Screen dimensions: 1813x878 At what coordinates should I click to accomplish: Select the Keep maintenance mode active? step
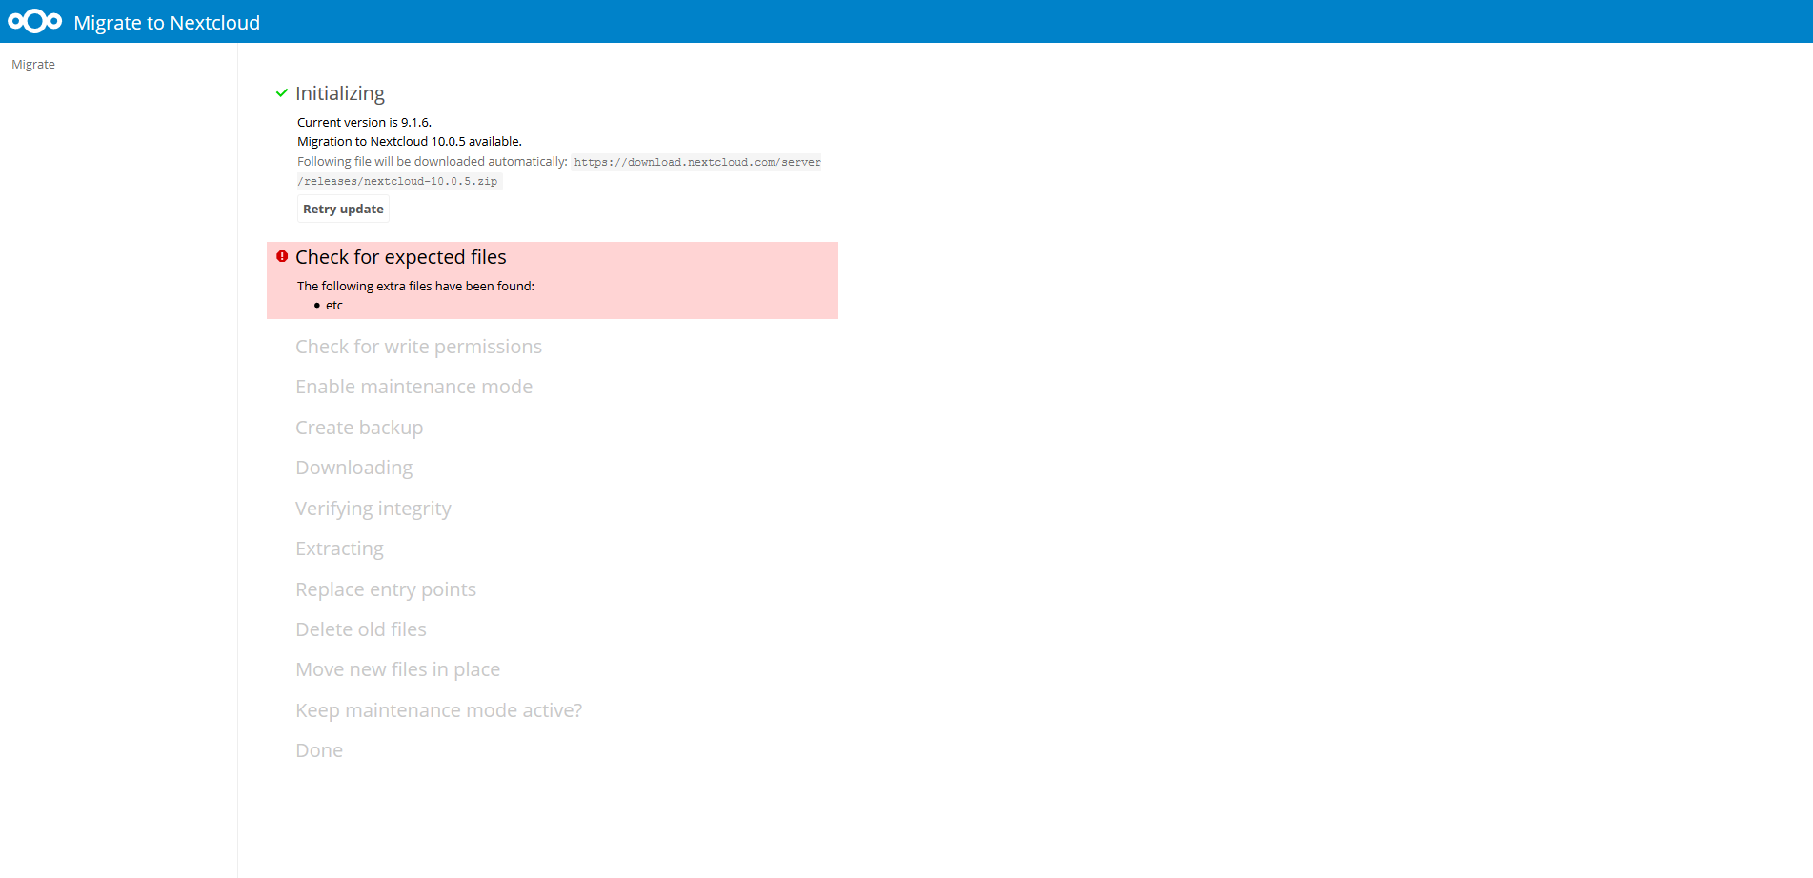pyautogui.click(x=438, y=710)
